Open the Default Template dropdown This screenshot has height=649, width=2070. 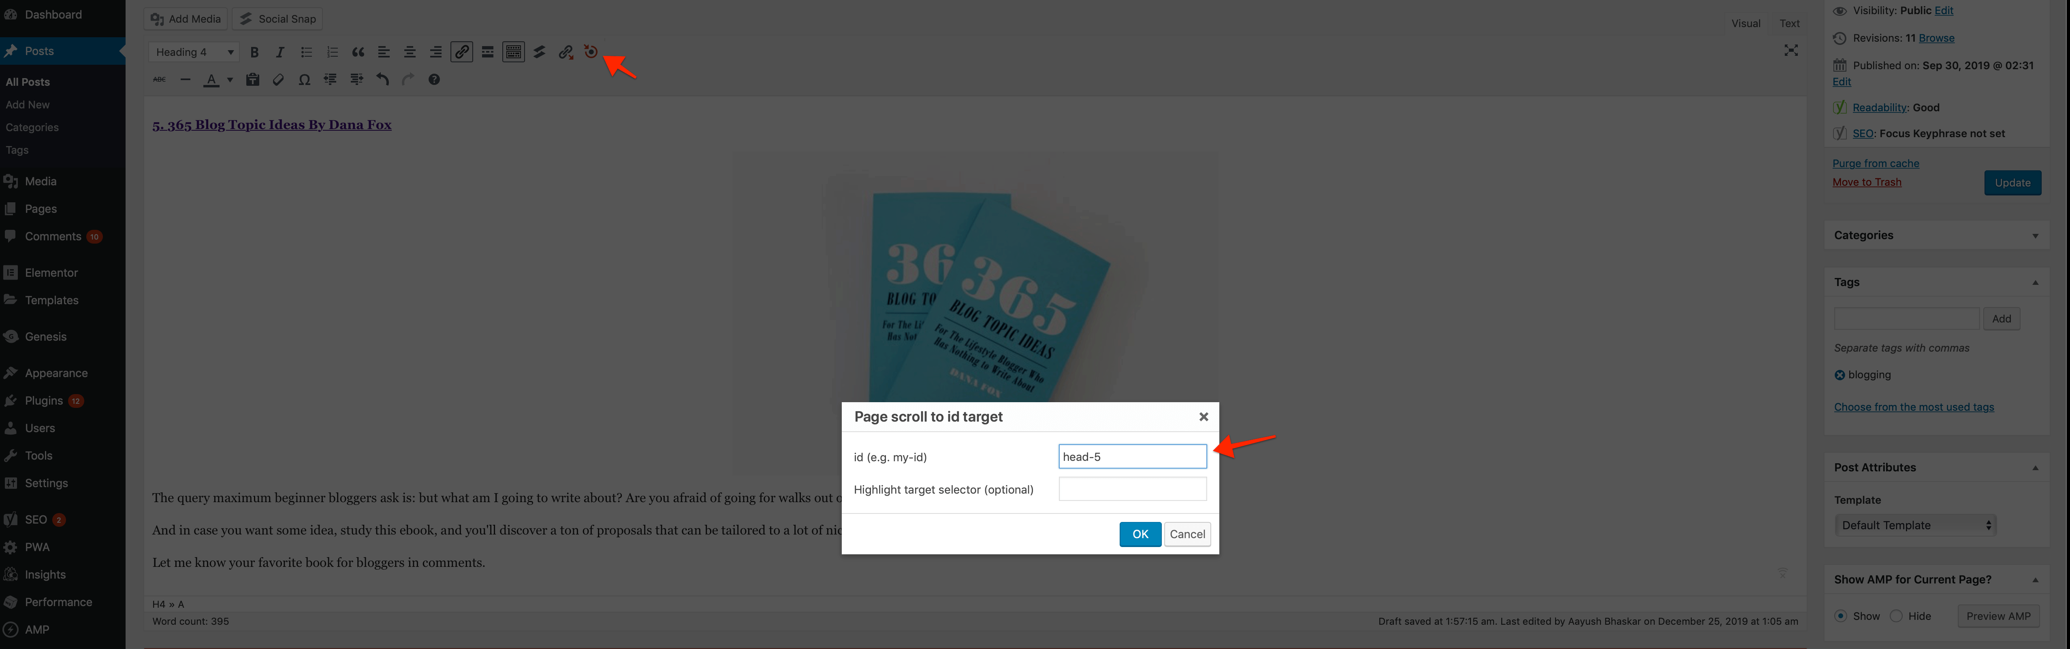pos(1915,526)
